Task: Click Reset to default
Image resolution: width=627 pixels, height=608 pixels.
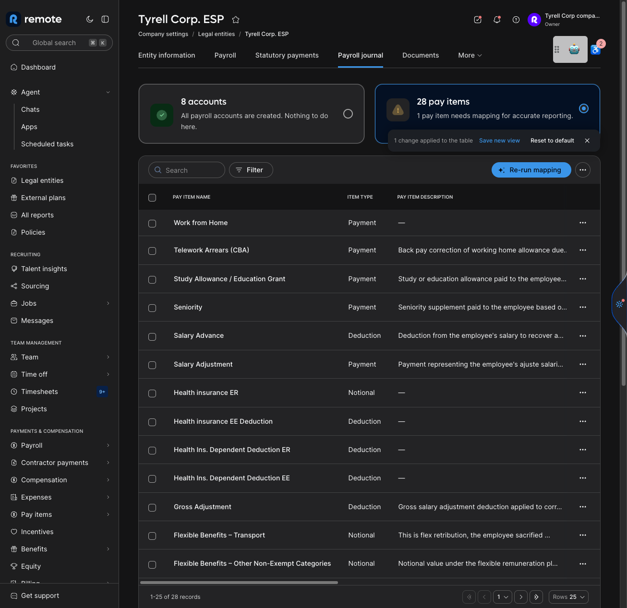Action: [x=552, y=141]
